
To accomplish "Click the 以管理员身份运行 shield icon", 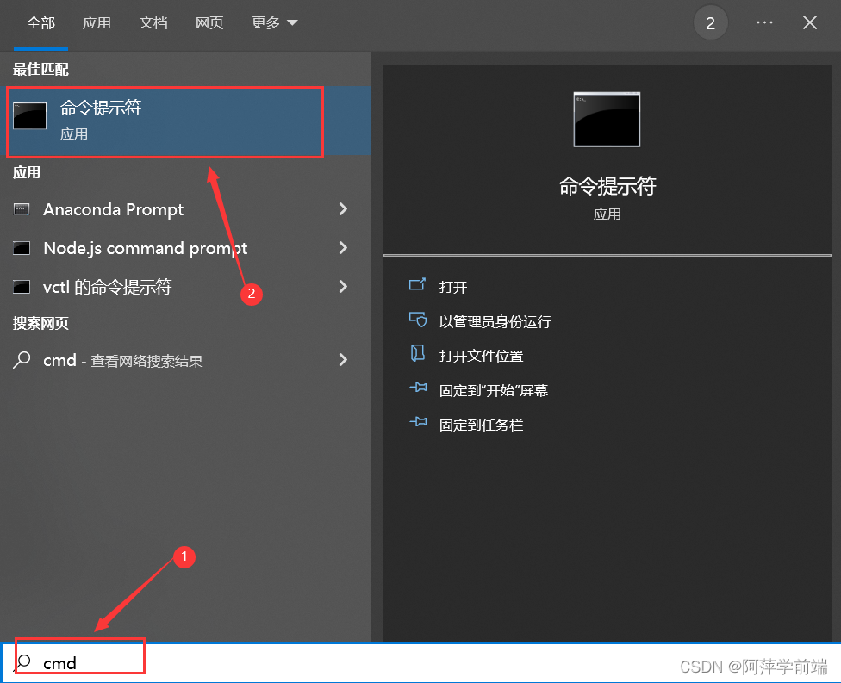I will [x=417, y=320].
